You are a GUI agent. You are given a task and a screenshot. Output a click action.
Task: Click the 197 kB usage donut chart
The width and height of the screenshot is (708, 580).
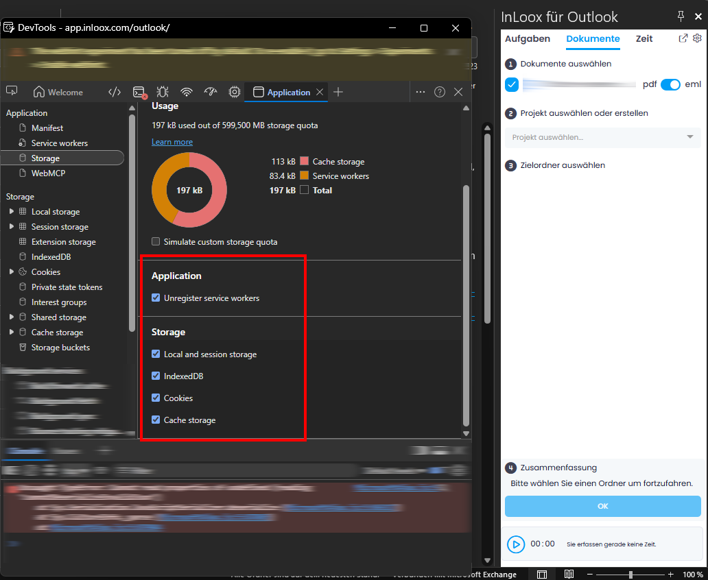coord(189,190)
